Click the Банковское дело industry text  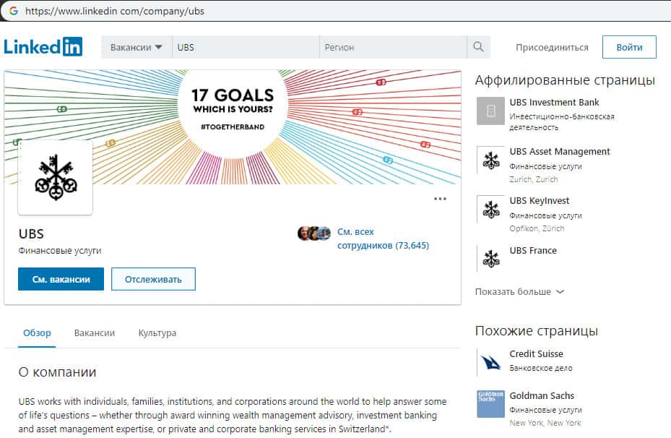[x=541, y=368]
